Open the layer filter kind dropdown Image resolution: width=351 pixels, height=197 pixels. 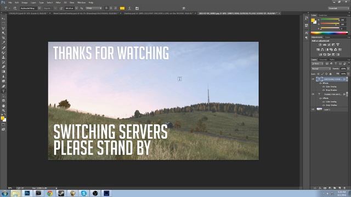[317, 63]
